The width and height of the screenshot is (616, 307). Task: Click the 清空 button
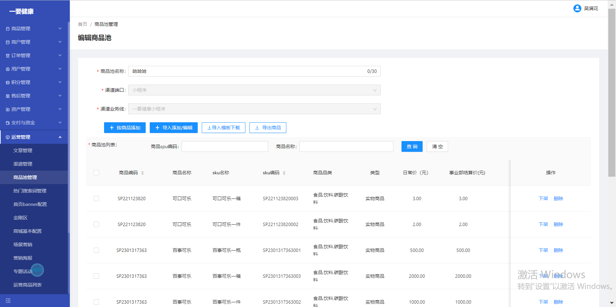(x=437, y=146)
